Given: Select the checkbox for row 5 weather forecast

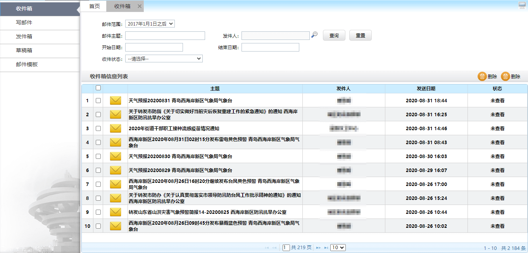Looking at the screenshot, I should click(98, 157).
